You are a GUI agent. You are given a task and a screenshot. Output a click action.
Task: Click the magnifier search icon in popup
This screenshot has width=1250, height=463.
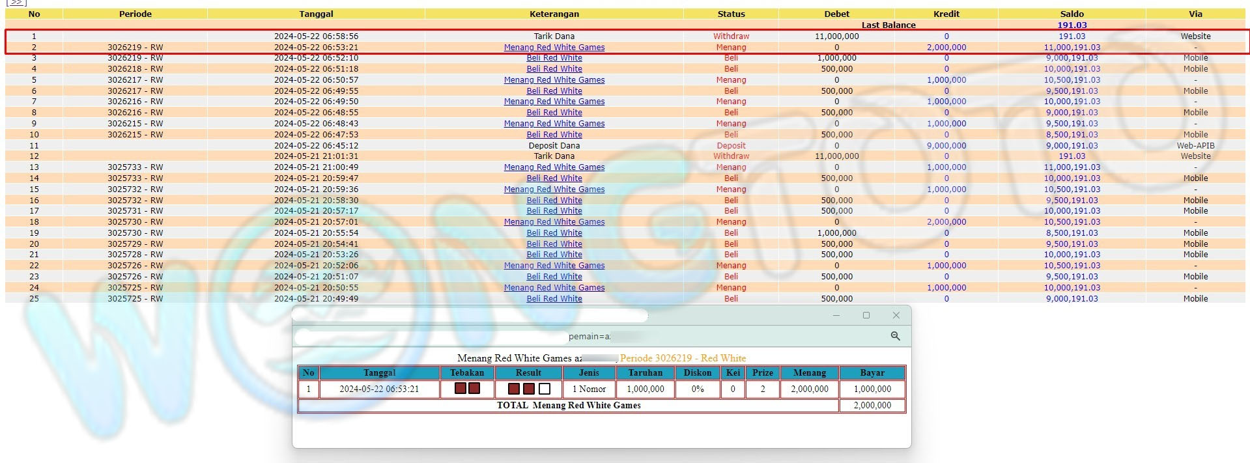click(x=895, y=336)
